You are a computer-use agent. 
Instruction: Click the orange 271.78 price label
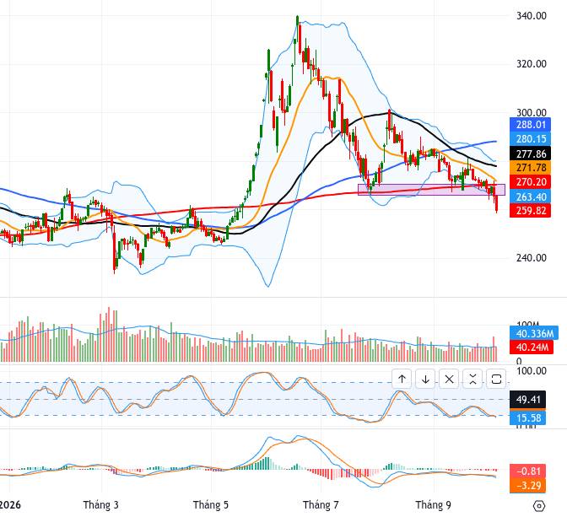(530, 168)
